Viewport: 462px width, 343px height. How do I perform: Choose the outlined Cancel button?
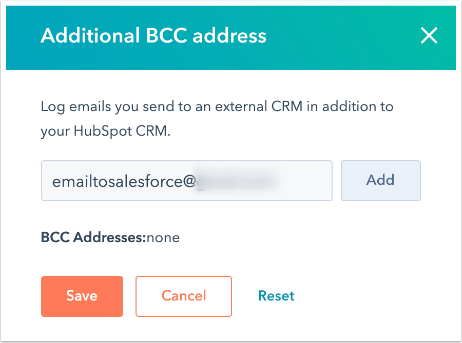184,296
